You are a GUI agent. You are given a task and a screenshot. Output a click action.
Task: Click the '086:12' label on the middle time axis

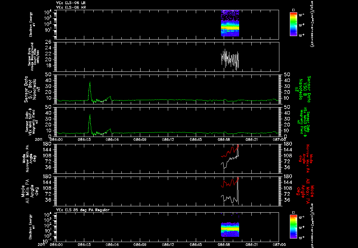(168, 139)
